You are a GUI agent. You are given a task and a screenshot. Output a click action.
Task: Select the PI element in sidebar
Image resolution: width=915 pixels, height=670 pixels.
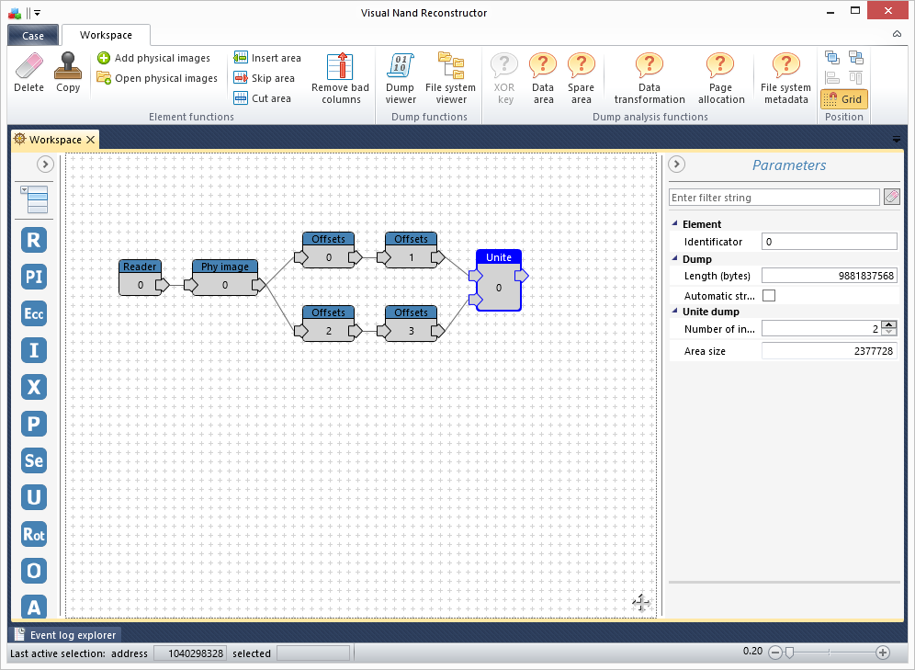coord(34,277)
